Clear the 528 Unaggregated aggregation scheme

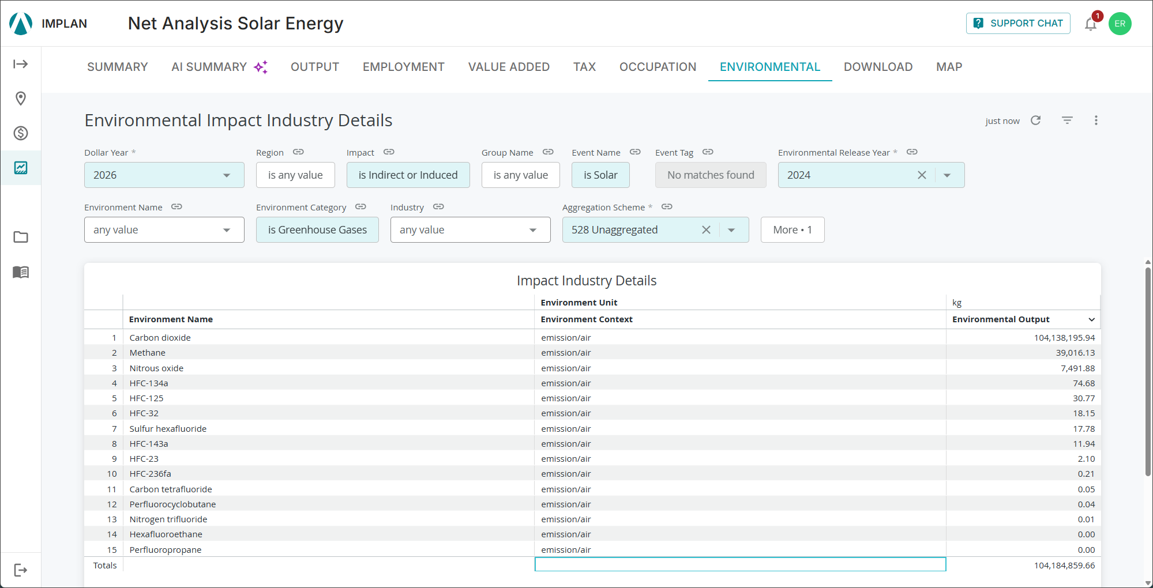point(706,230)
